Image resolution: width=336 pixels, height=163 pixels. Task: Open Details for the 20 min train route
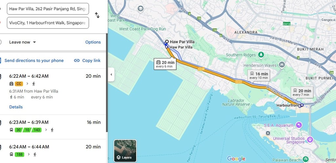pos(16,107)
